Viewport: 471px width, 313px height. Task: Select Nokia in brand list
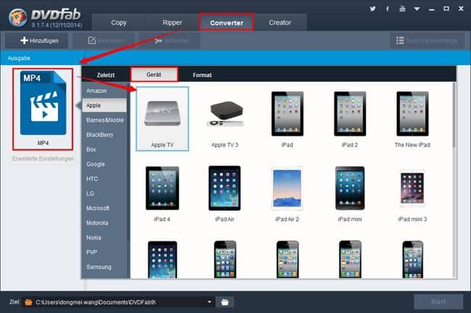[104, 238]
